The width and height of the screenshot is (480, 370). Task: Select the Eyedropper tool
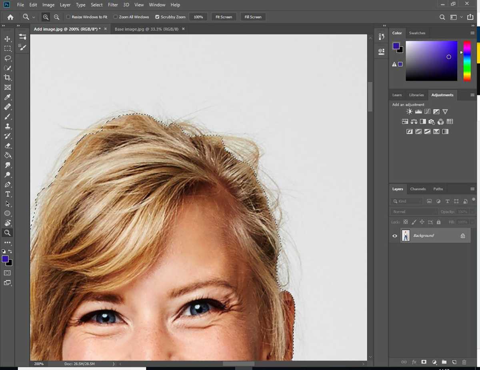[7, 97]
